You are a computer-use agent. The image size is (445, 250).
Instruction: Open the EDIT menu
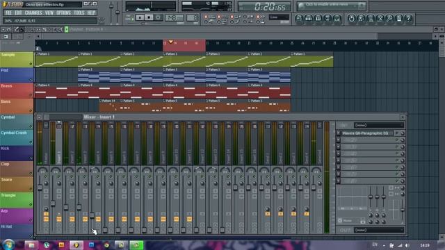tap(18, 12)
